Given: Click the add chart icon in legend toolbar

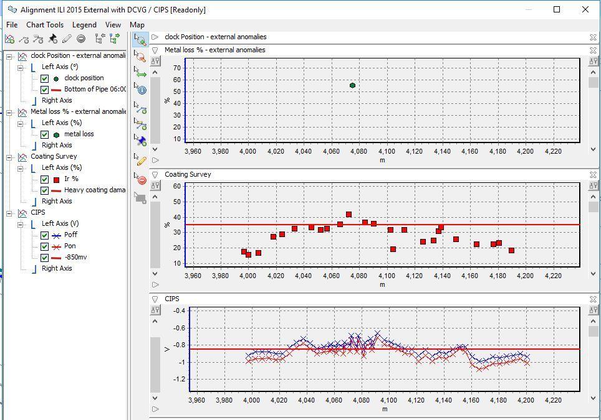Looking at the screenshot, I should point(9,39).
